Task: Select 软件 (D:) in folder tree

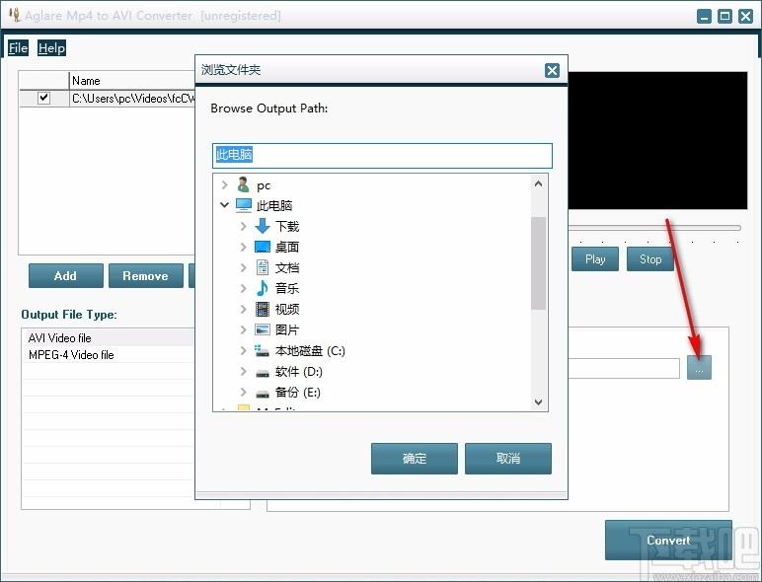Action: pyautogui.click(x=299, y=372)
